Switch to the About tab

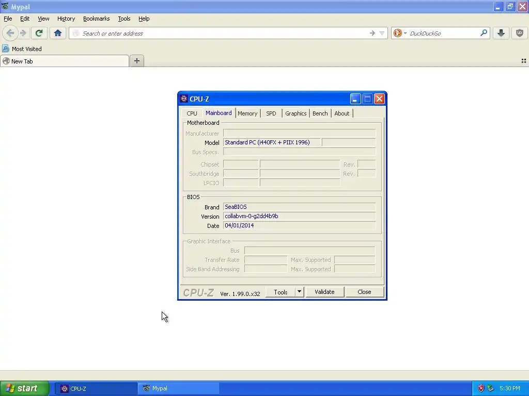click(x=342, y=113)
